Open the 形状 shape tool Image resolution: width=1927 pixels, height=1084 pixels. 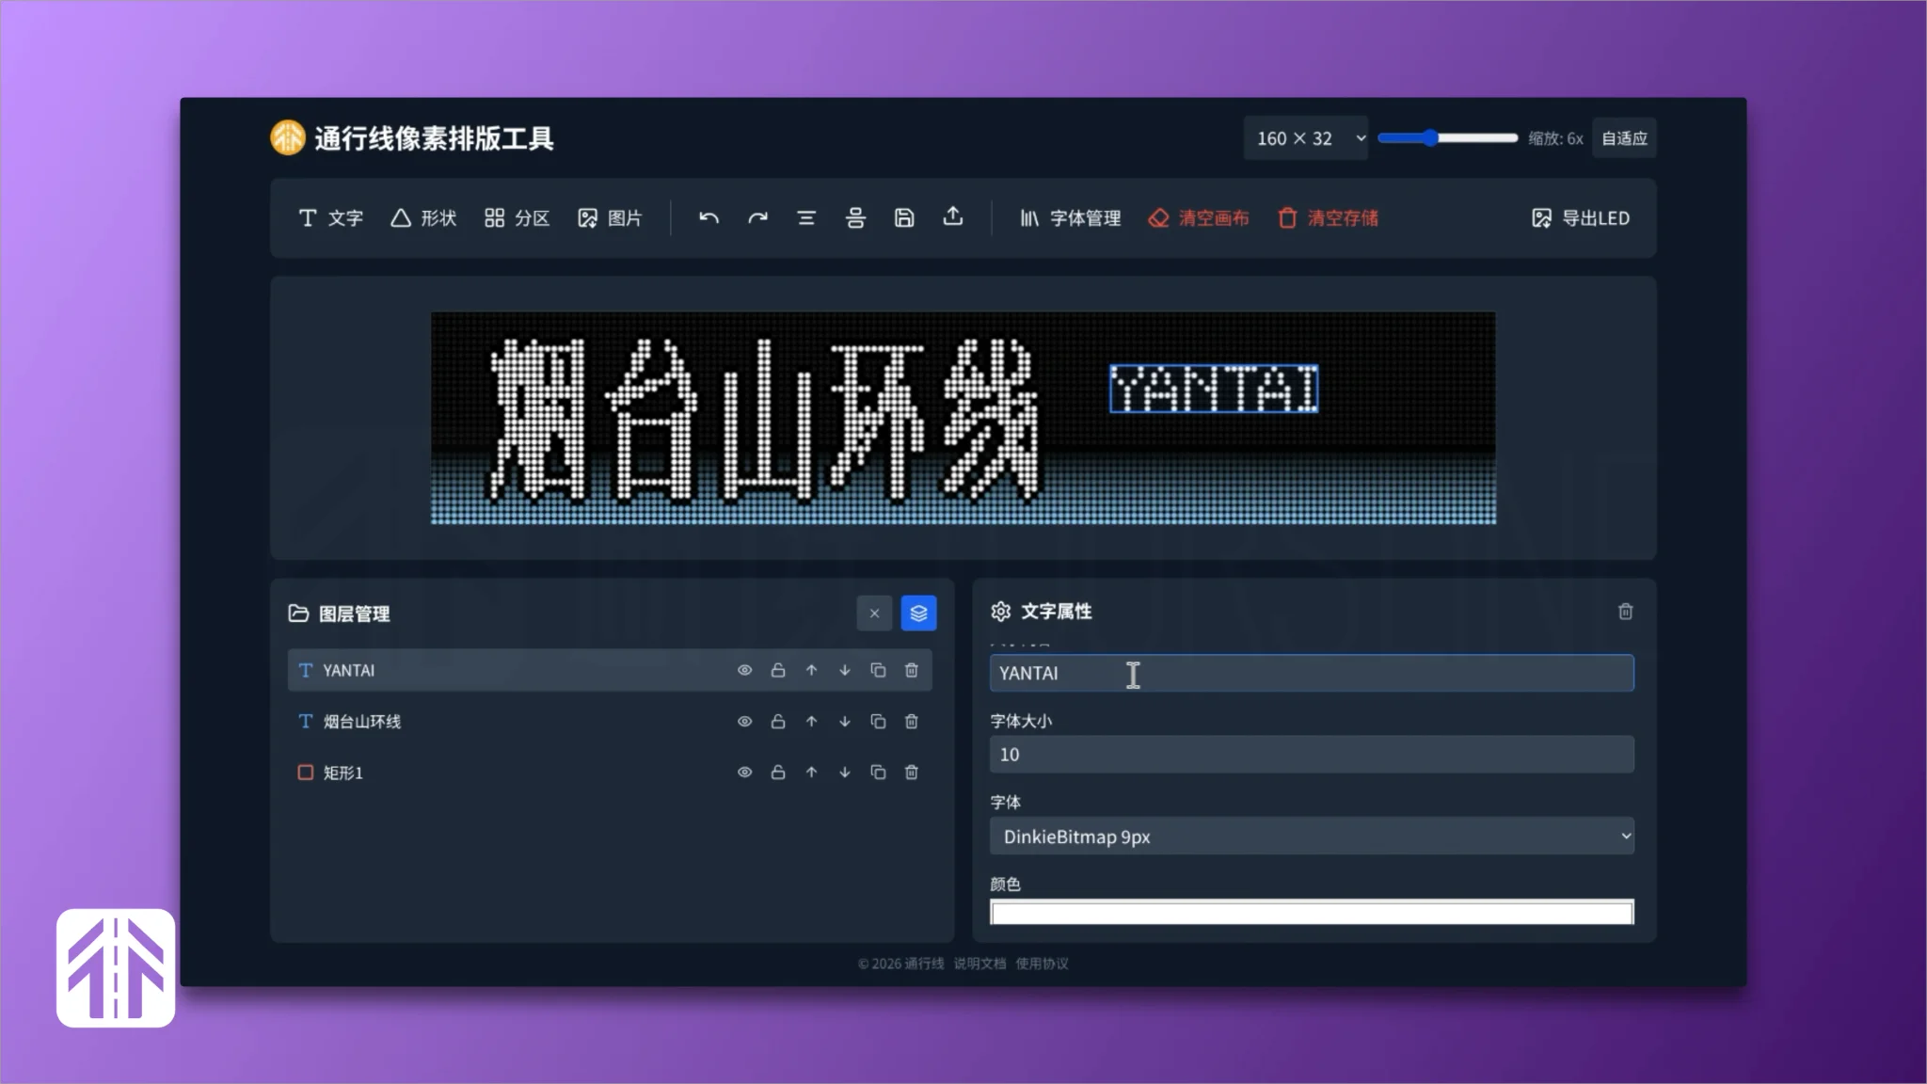[x=422, y=217]
